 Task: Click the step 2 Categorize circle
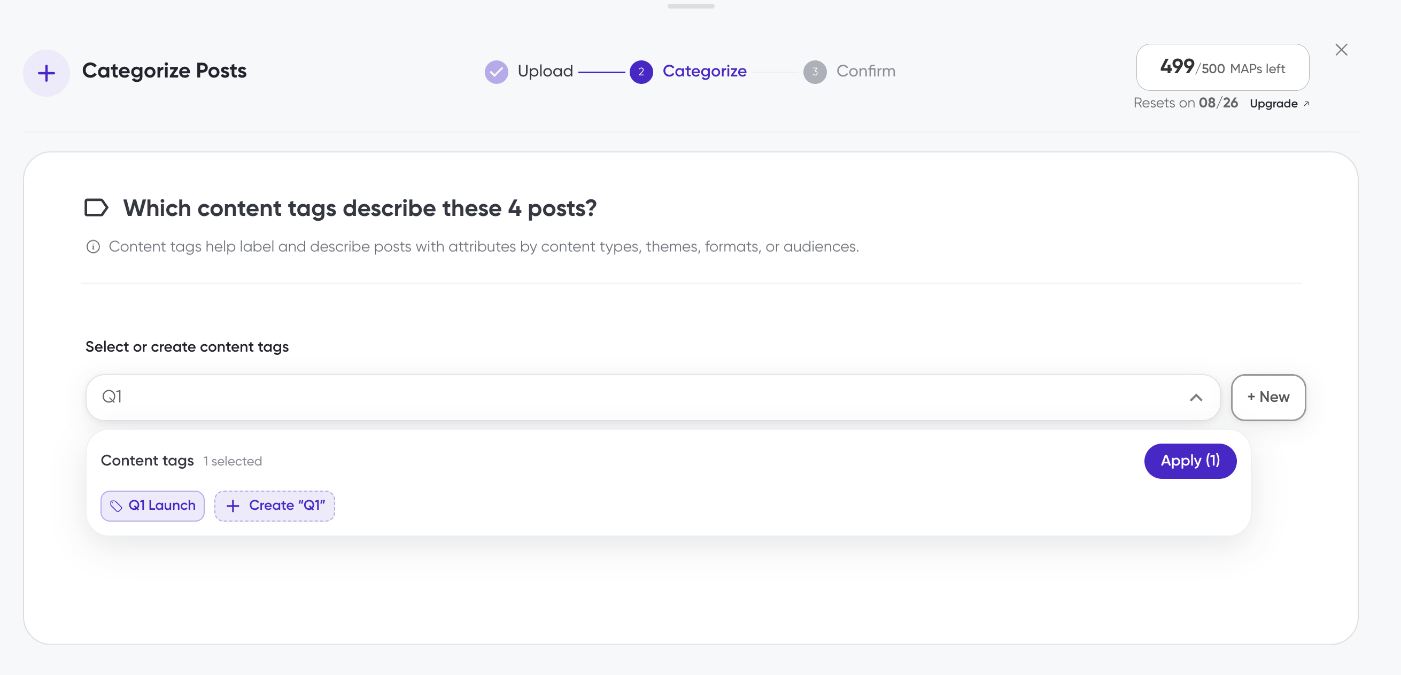[641, 72]
